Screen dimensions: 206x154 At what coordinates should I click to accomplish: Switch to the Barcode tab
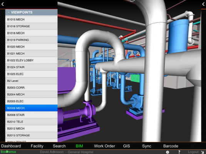171,146
